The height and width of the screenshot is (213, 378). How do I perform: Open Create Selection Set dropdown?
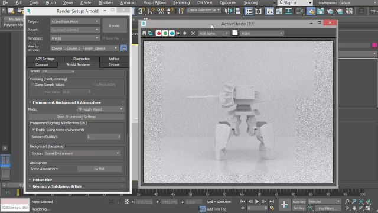[x=203, y=10]
